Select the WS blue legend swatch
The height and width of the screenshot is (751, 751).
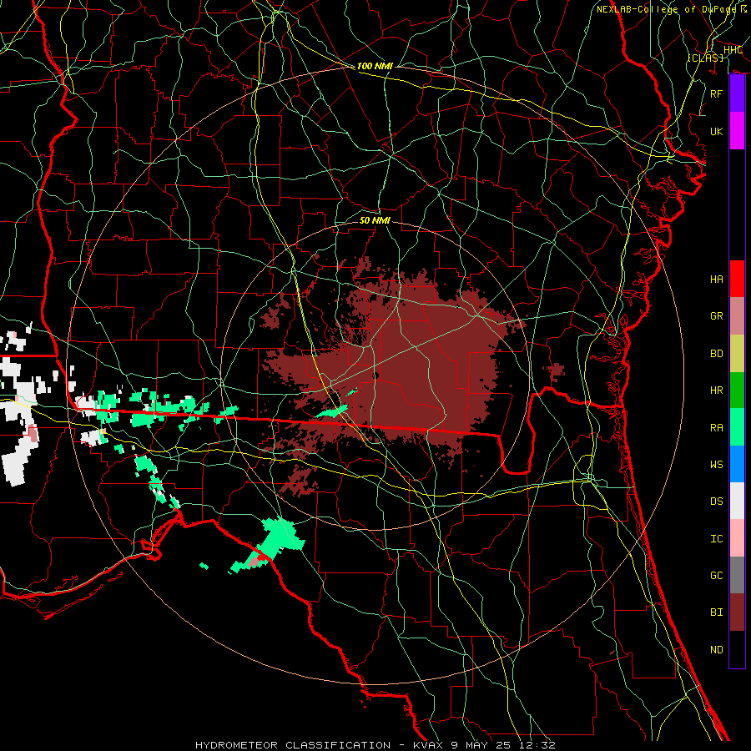point(737,464)
